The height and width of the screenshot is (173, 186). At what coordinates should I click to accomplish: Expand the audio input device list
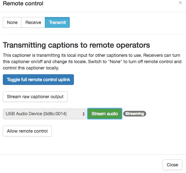[45, 114]
